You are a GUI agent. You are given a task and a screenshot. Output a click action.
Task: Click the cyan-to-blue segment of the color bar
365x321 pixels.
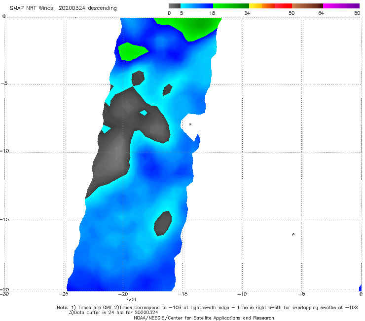pos(197,6)
